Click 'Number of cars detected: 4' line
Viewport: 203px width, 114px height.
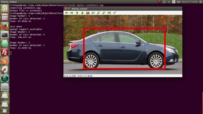27,35
